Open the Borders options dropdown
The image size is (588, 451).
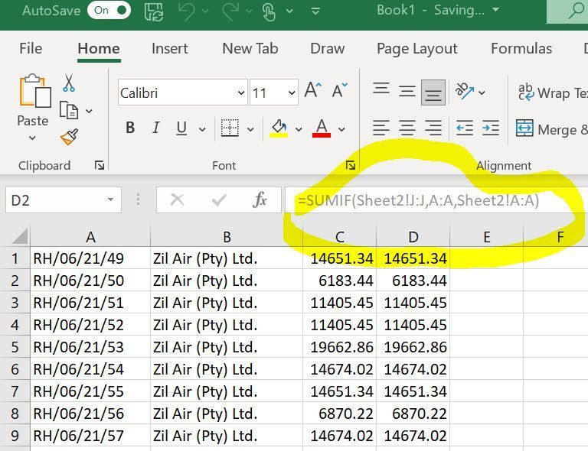coord(250,129)
